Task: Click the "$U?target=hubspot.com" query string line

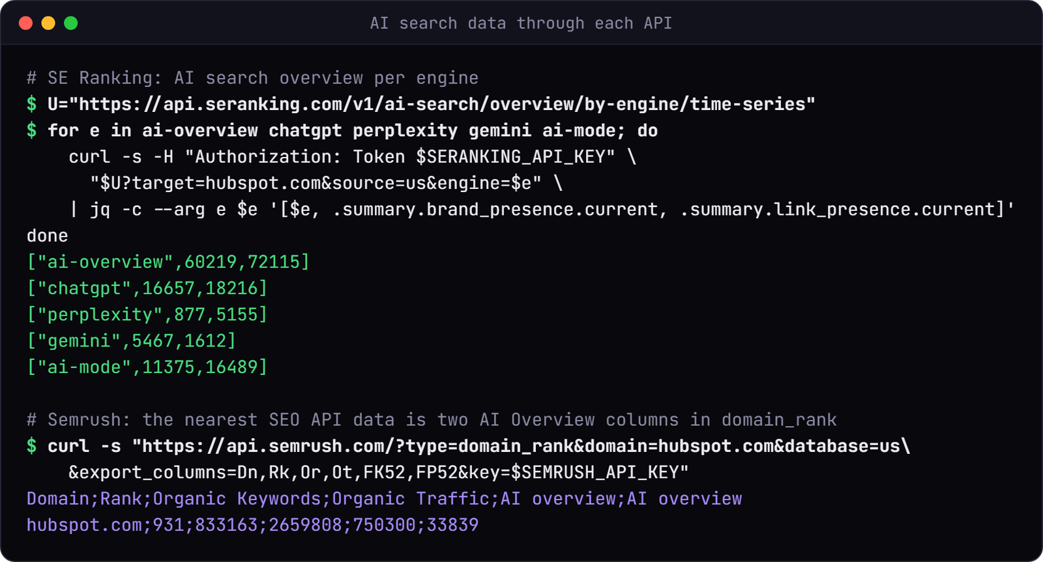Action: pyautogui.click(x=326, y=183)
